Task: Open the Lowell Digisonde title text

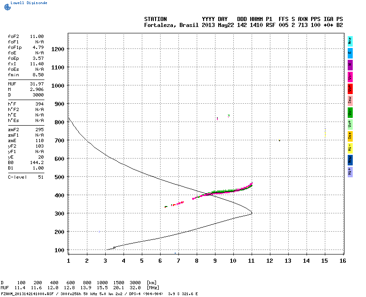Action: pyautogui.click(x=29, y=3)
